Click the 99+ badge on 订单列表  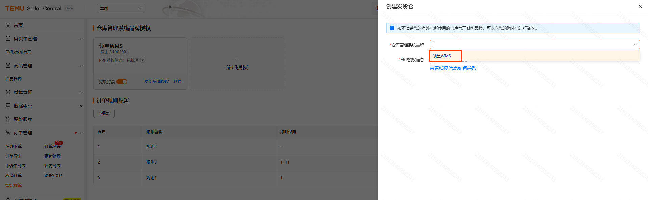point(59,143)
